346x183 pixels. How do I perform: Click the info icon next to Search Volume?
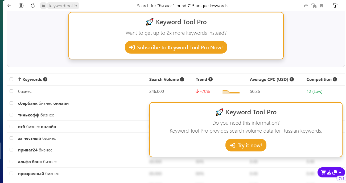[x=182, y=79]
